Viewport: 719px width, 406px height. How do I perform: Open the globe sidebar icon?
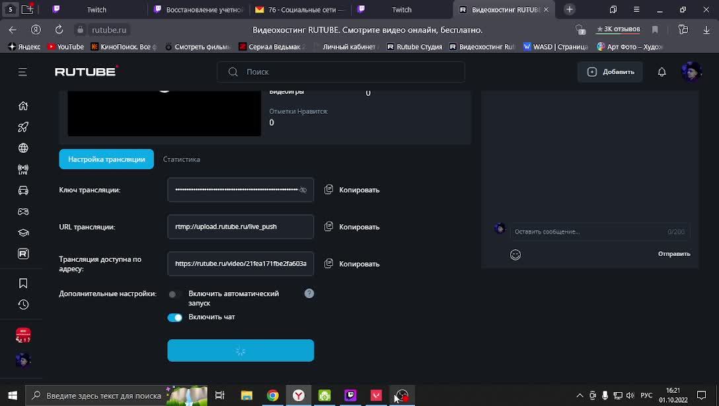pyautogui.click(x=23, y=148)
